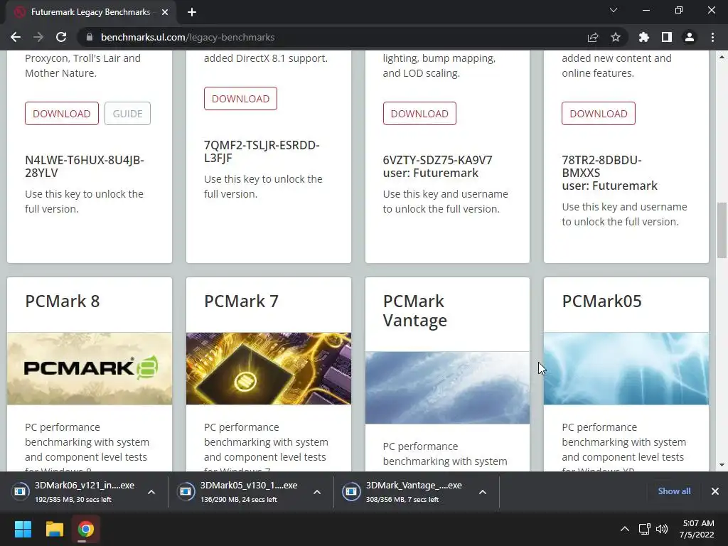Open the PCMark 8 logo image

(90, 369)
